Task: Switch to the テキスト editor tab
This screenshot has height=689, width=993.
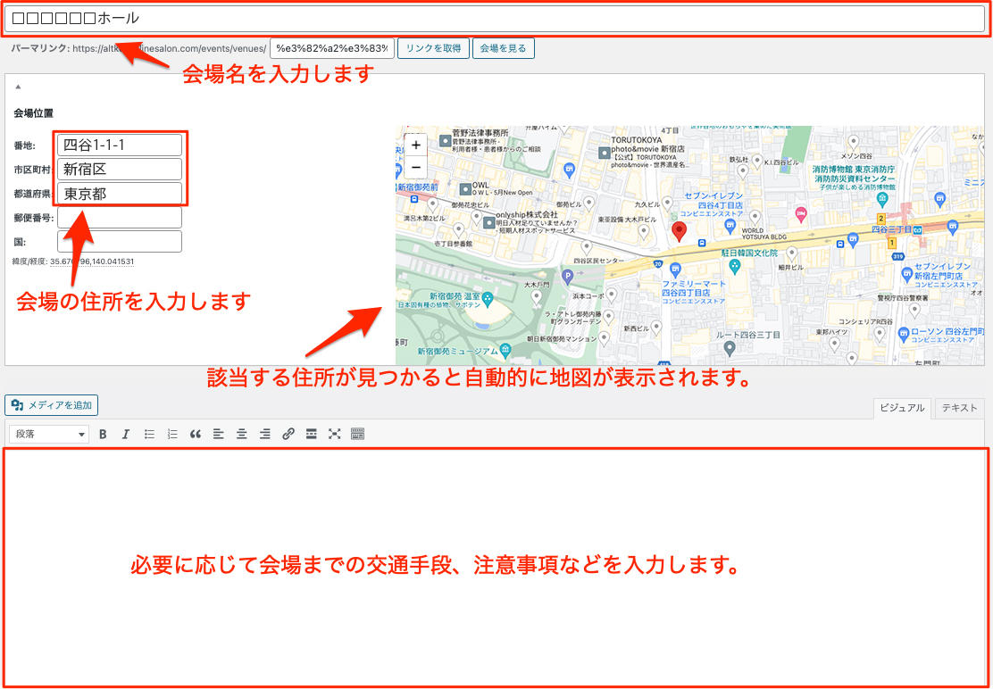Action: tap(959, 408)
